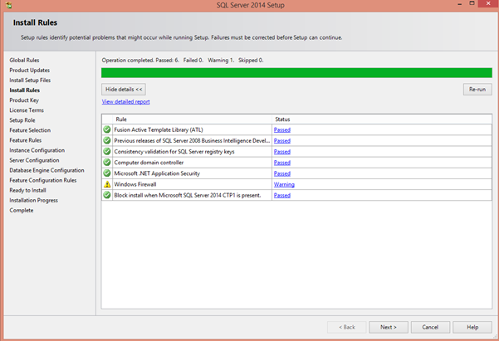Click Consistency validation for SQL Server registry keys
The height and width of the screenshot is (341, 499).
(x=174, y=152)
